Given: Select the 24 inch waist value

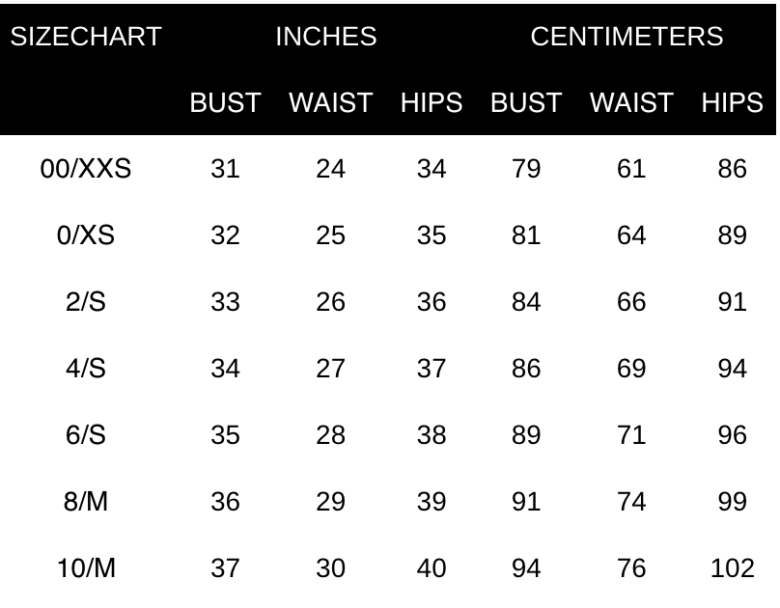Looking at the screenshot, I should pyautogui.click(x=330, y=169).
